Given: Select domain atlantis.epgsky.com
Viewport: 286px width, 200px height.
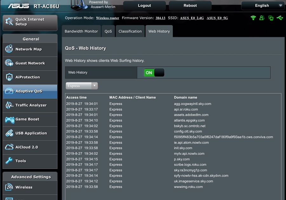Looking at the screenshot, I should [189, 121].
